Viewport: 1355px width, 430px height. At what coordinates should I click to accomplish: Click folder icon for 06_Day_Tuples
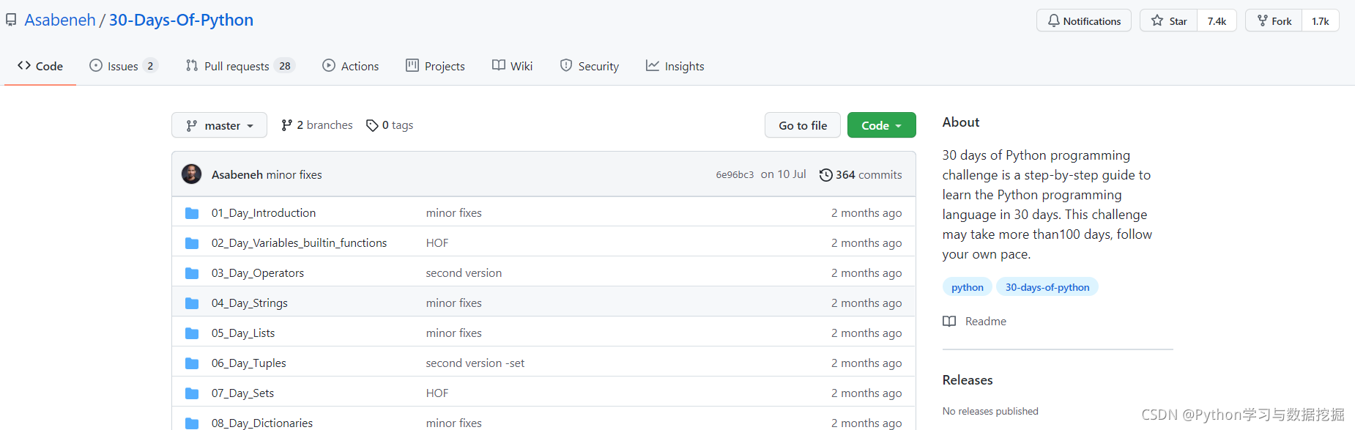[192, 363]
